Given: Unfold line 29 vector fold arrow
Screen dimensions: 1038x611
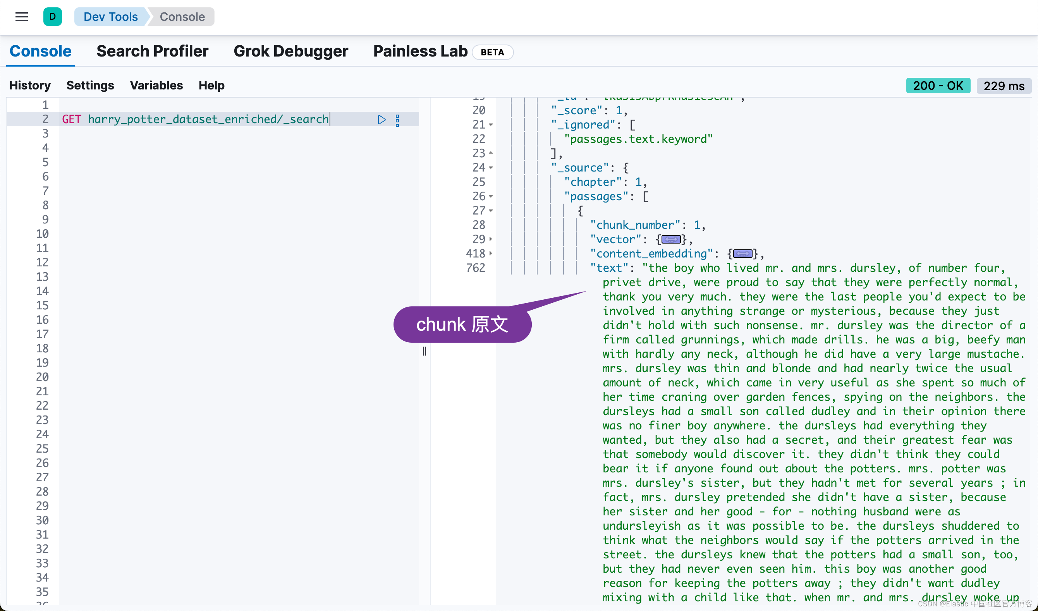Looking at the screenshot, I should 491,239.
